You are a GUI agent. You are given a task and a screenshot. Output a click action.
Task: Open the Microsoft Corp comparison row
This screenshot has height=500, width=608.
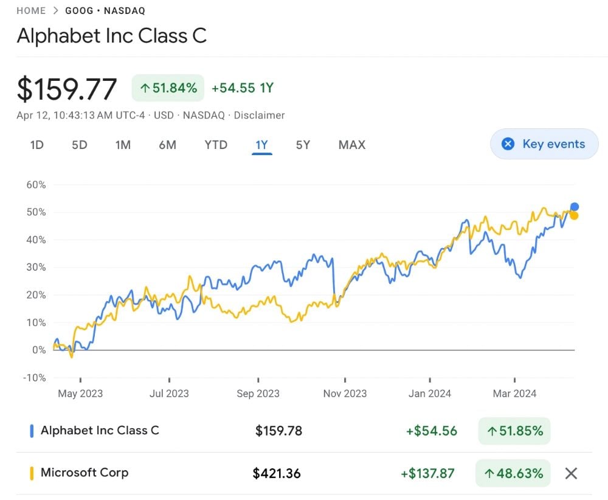85,473
